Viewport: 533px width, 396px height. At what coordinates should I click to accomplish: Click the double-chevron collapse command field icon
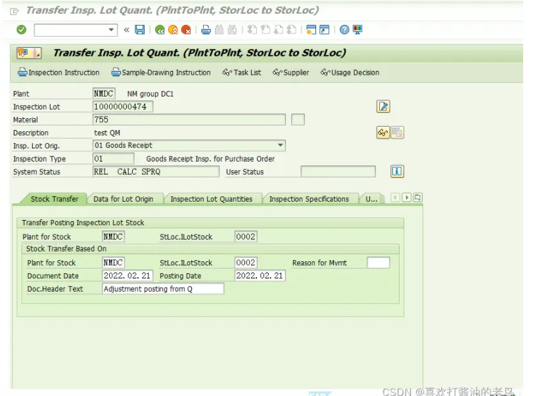click(126, 30)
